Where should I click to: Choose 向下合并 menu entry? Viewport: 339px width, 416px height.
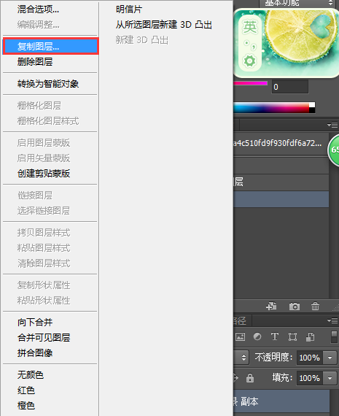[x=35, y=323]
